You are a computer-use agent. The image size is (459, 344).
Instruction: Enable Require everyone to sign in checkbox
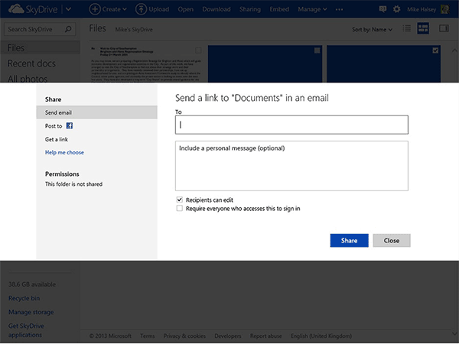coord(179,208)
